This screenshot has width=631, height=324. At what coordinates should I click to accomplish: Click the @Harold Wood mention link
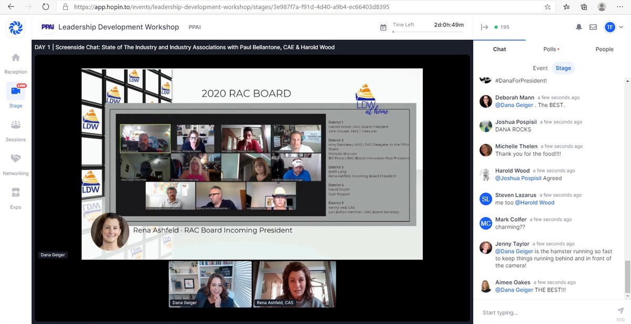[x=534, y=202]
